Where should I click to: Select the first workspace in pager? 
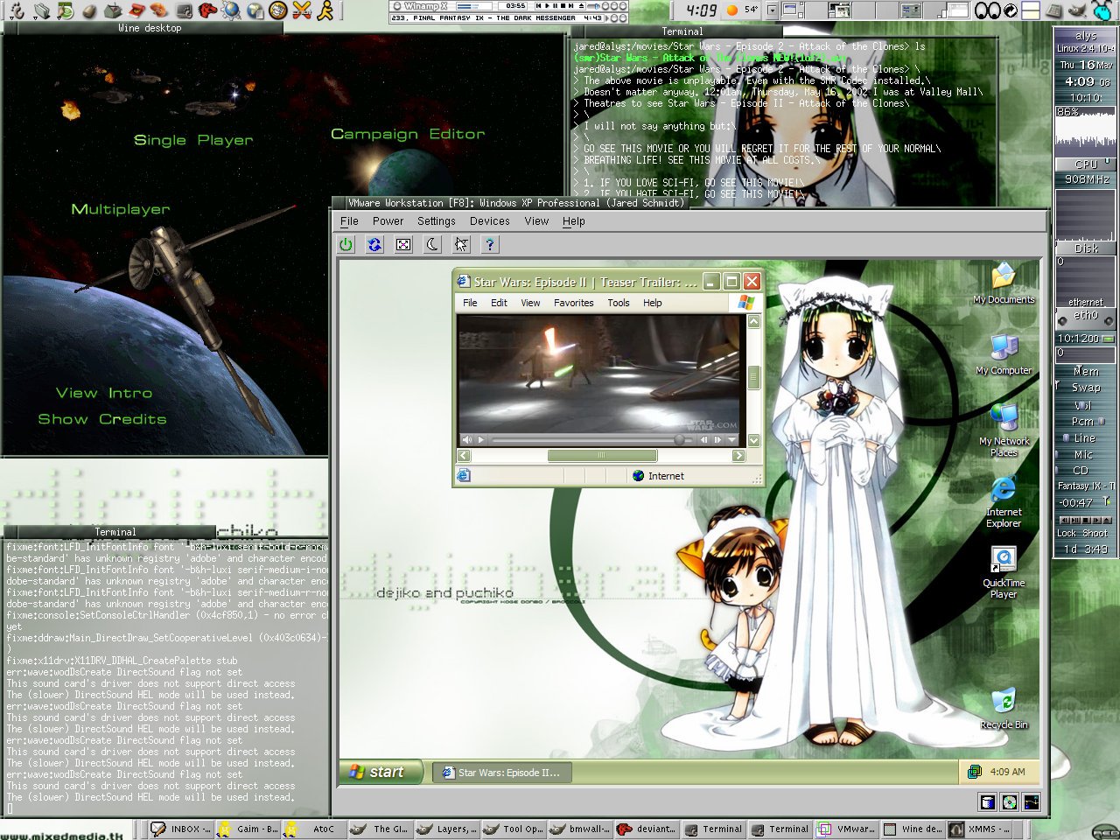tap(793, 10)
